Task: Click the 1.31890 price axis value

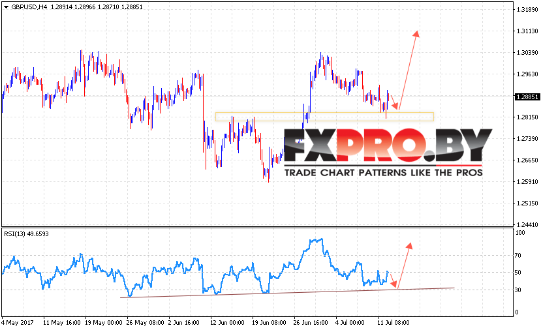Action: coord(527,10)
